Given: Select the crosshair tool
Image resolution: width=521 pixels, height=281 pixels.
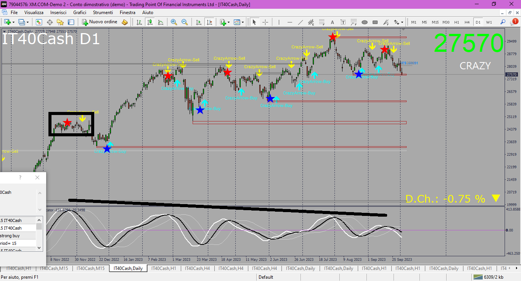Looking at the screenshot, I should [265, 22].
